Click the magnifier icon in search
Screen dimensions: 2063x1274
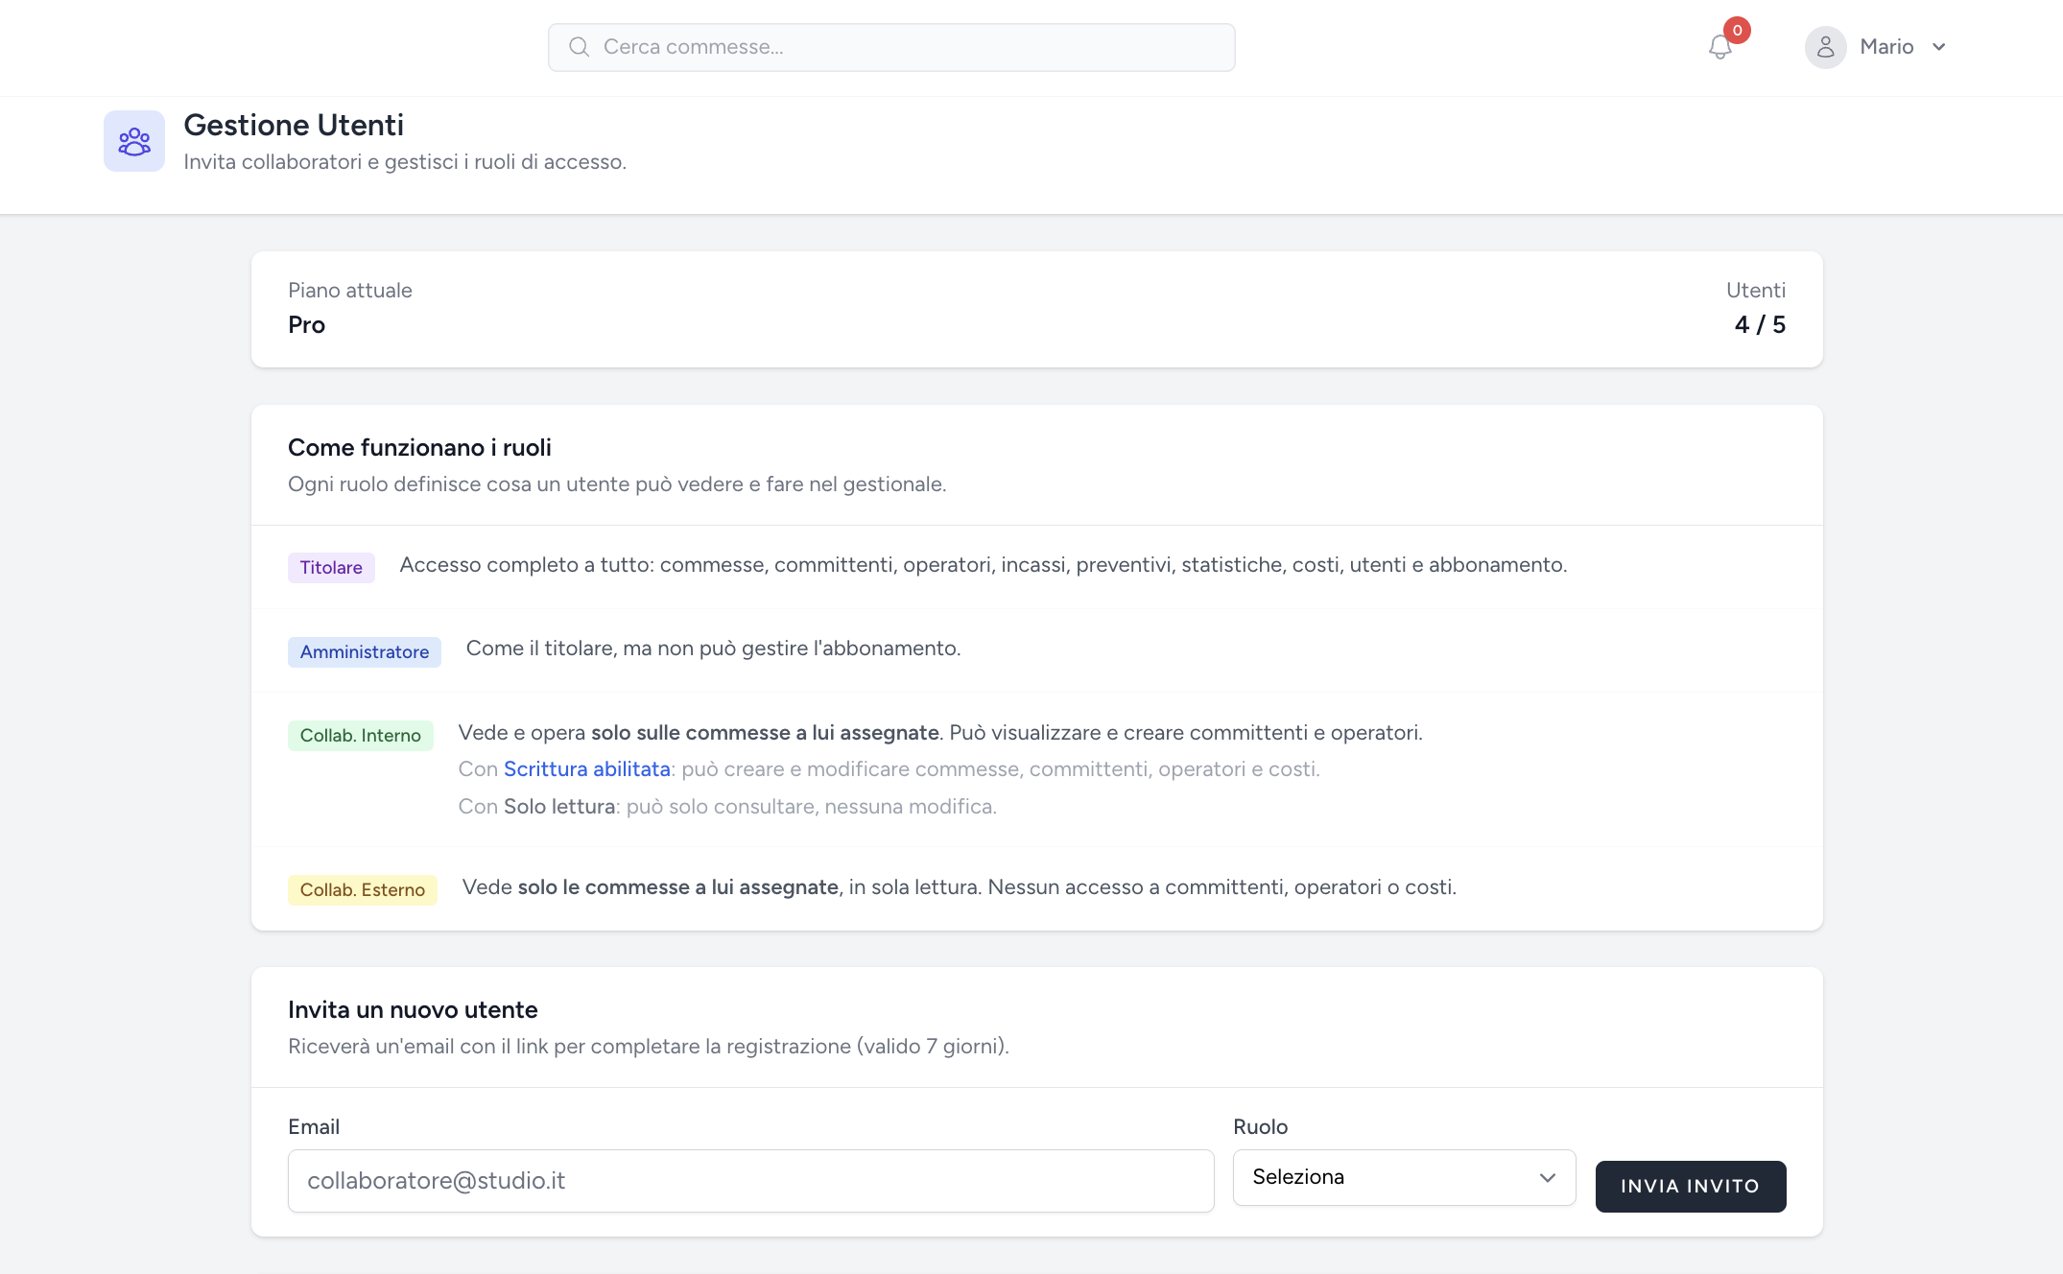(x=579, y=47)
